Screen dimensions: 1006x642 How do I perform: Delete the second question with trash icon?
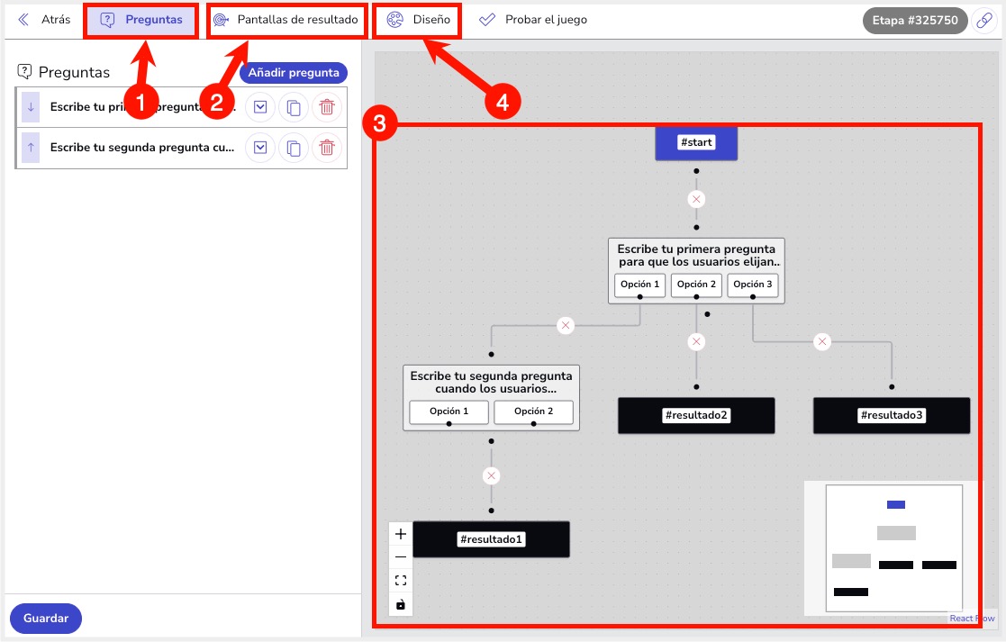coord(327,148)
